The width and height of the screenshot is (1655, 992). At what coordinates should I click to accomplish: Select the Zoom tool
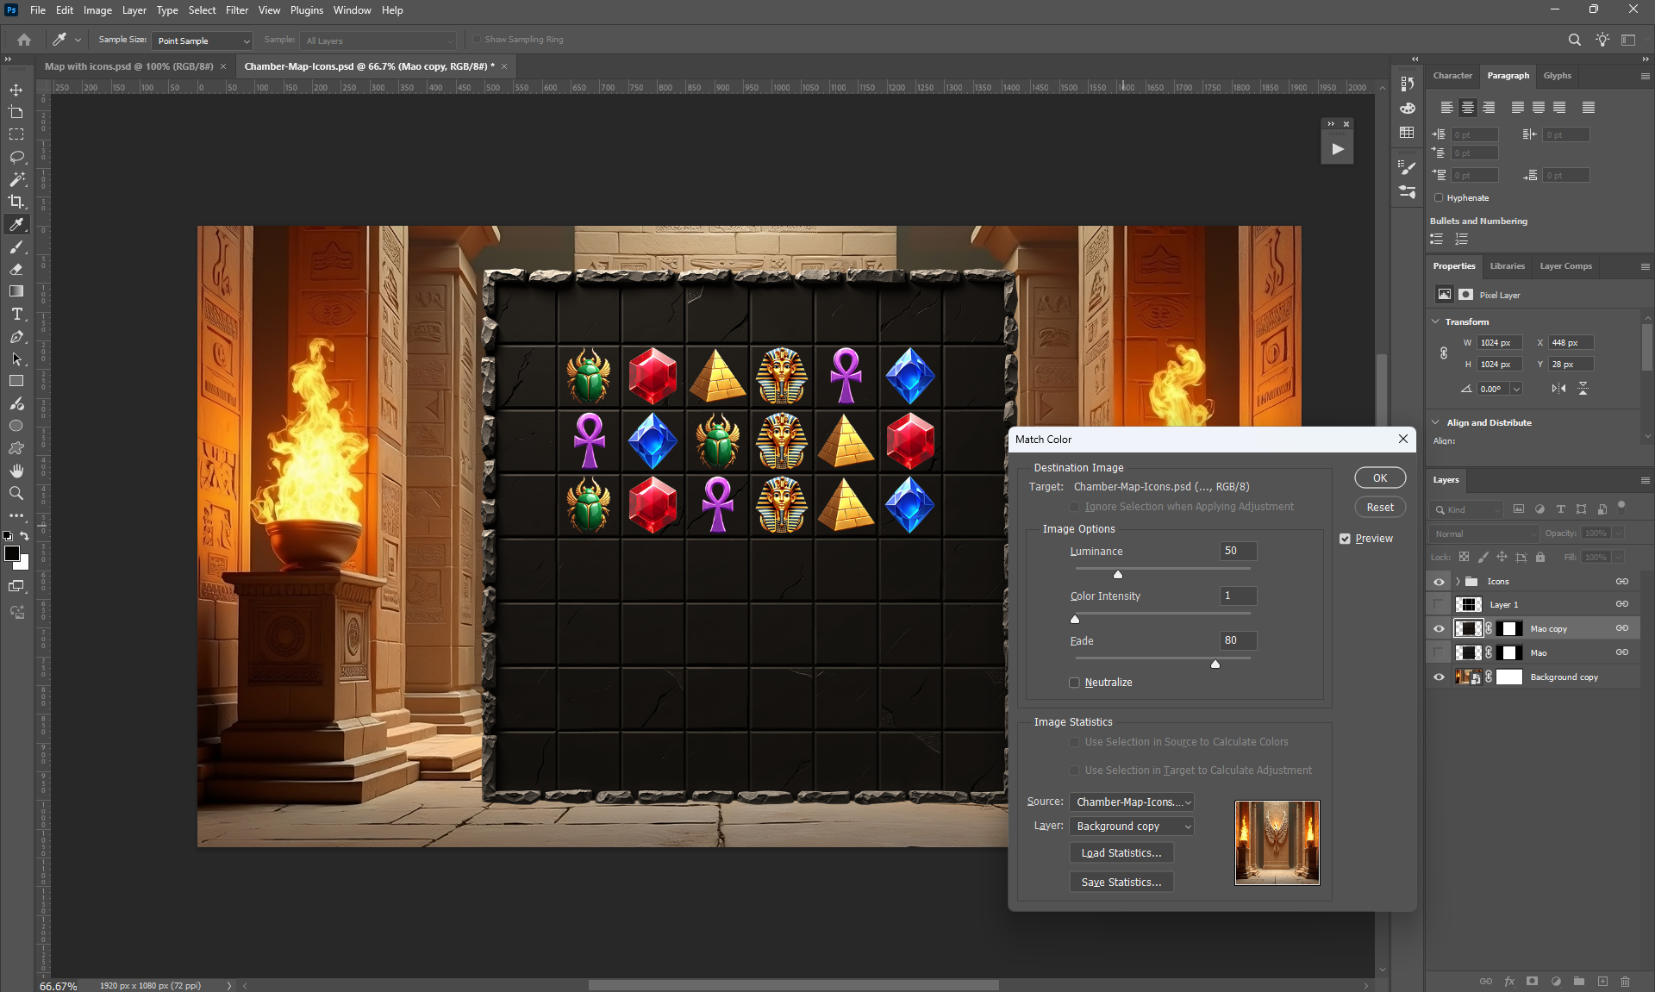(x=16, y=493)
